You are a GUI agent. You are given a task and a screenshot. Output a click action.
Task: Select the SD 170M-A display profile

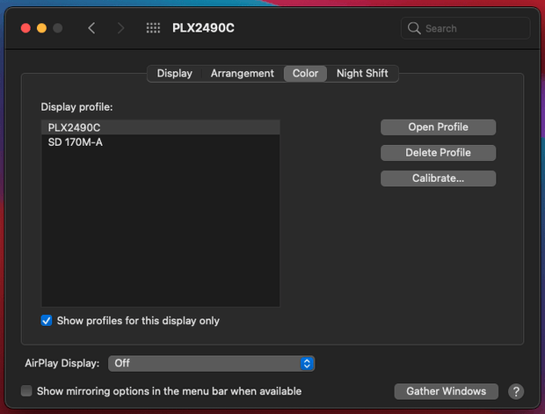[161, 142]
